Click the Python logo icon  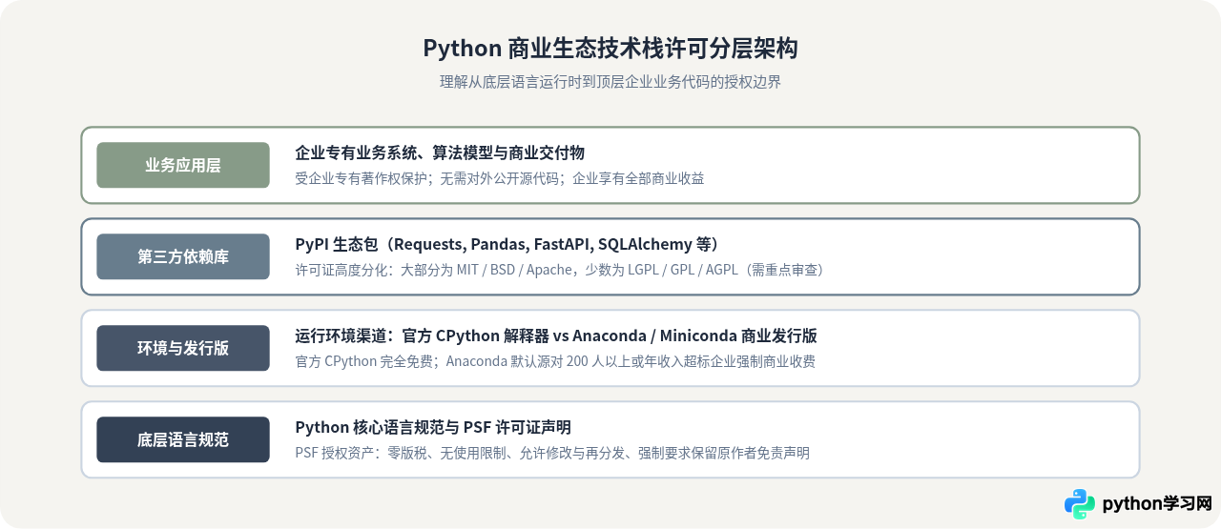pyautogui.click(x=1080, y=504)
